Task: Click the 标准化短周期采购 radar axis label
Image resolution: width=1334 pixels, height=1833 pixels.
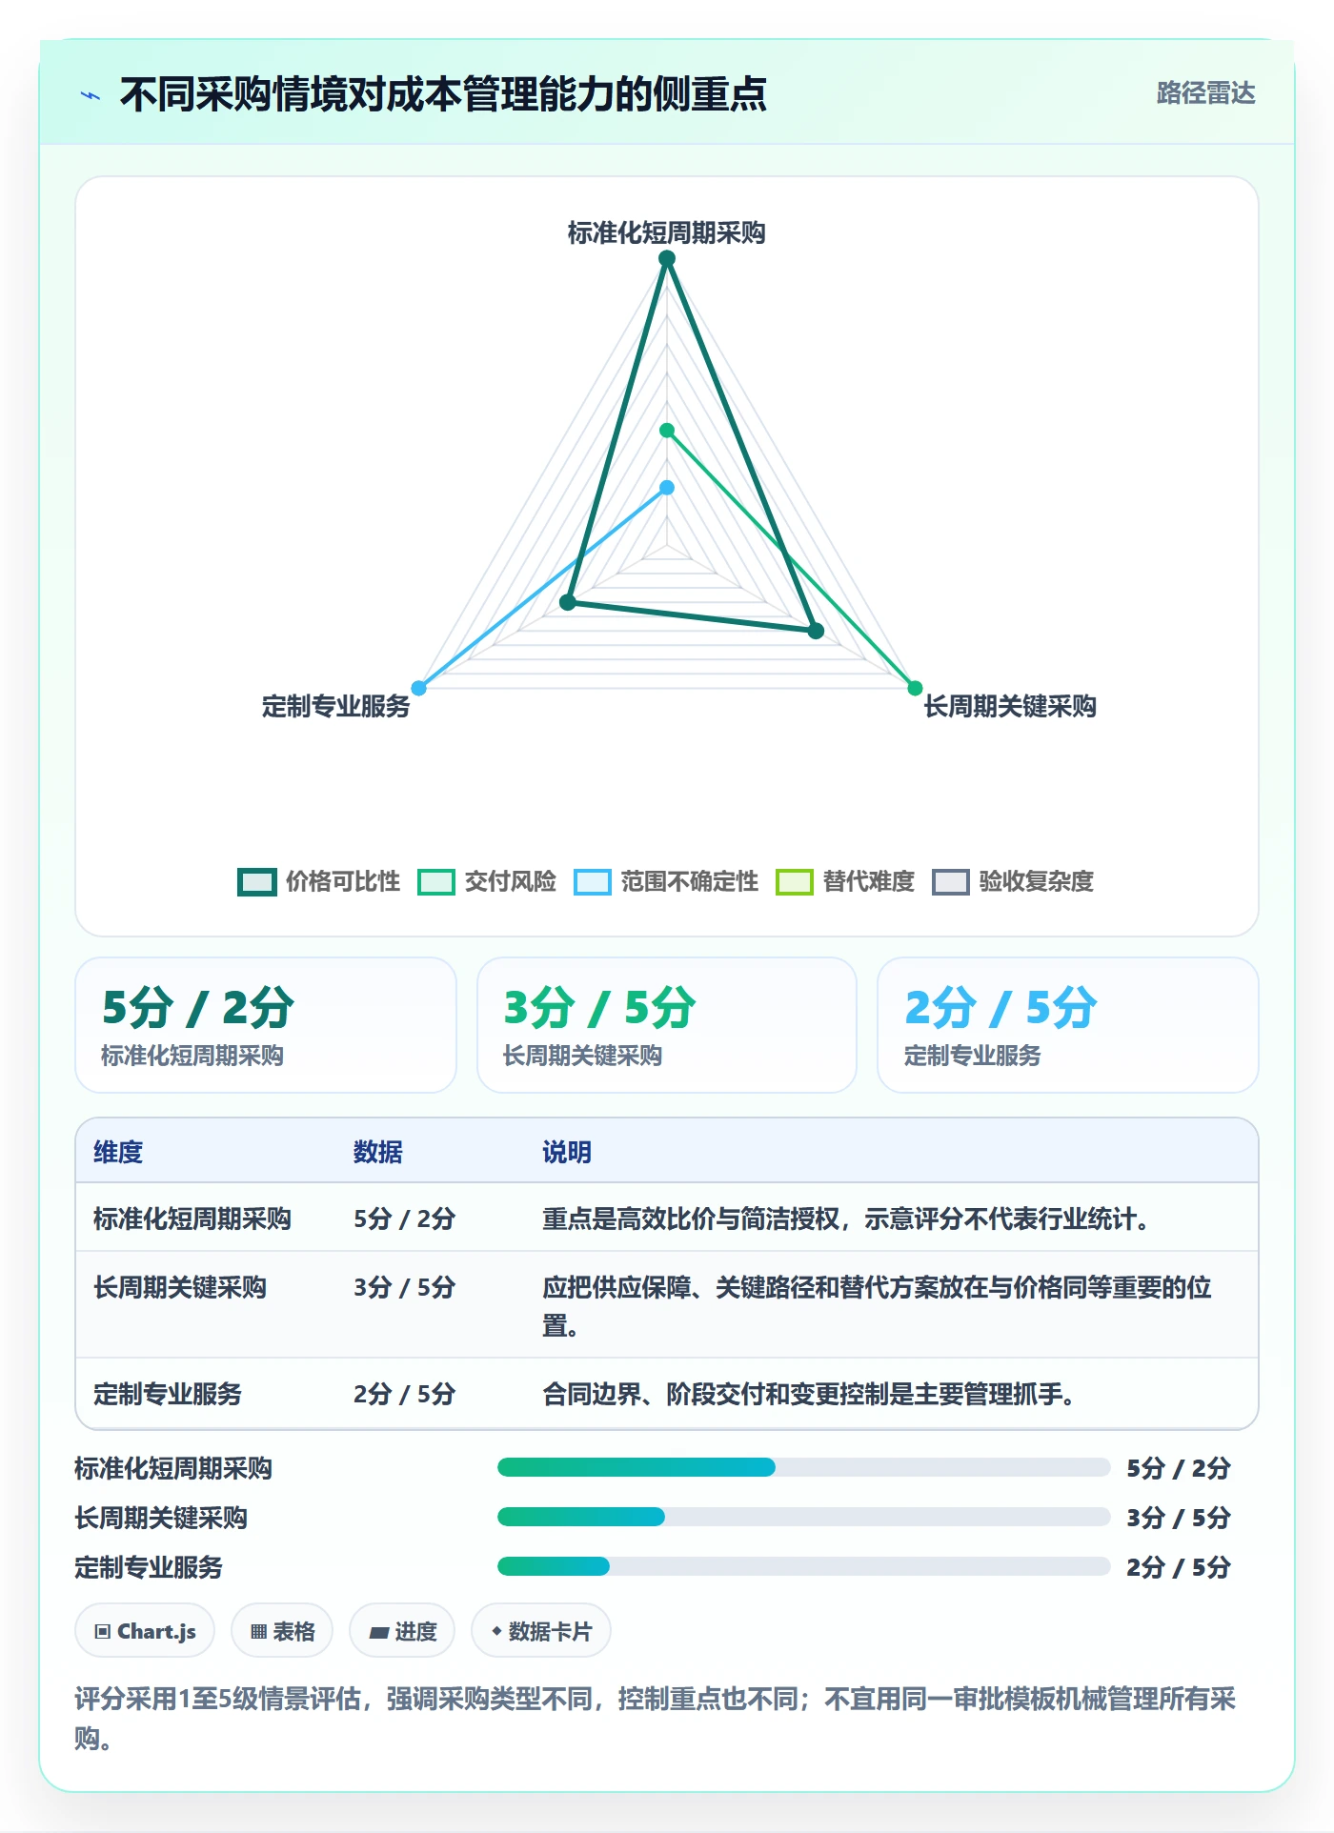Action: click(x=667, y=232)
